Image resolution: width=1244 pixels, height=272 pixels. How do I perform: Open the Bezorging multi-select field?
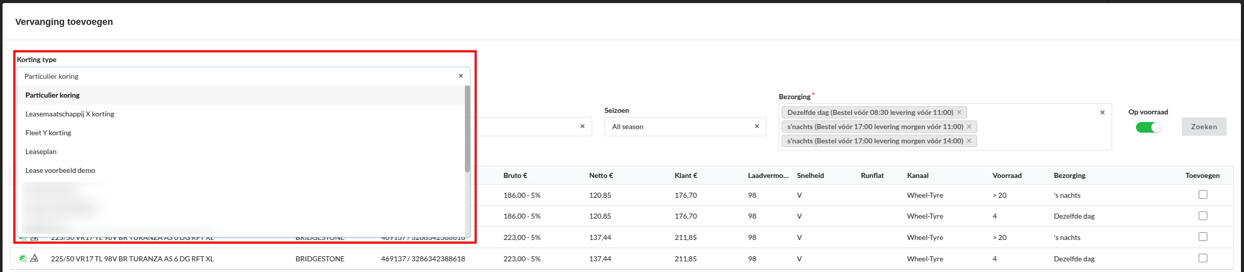1039,127
